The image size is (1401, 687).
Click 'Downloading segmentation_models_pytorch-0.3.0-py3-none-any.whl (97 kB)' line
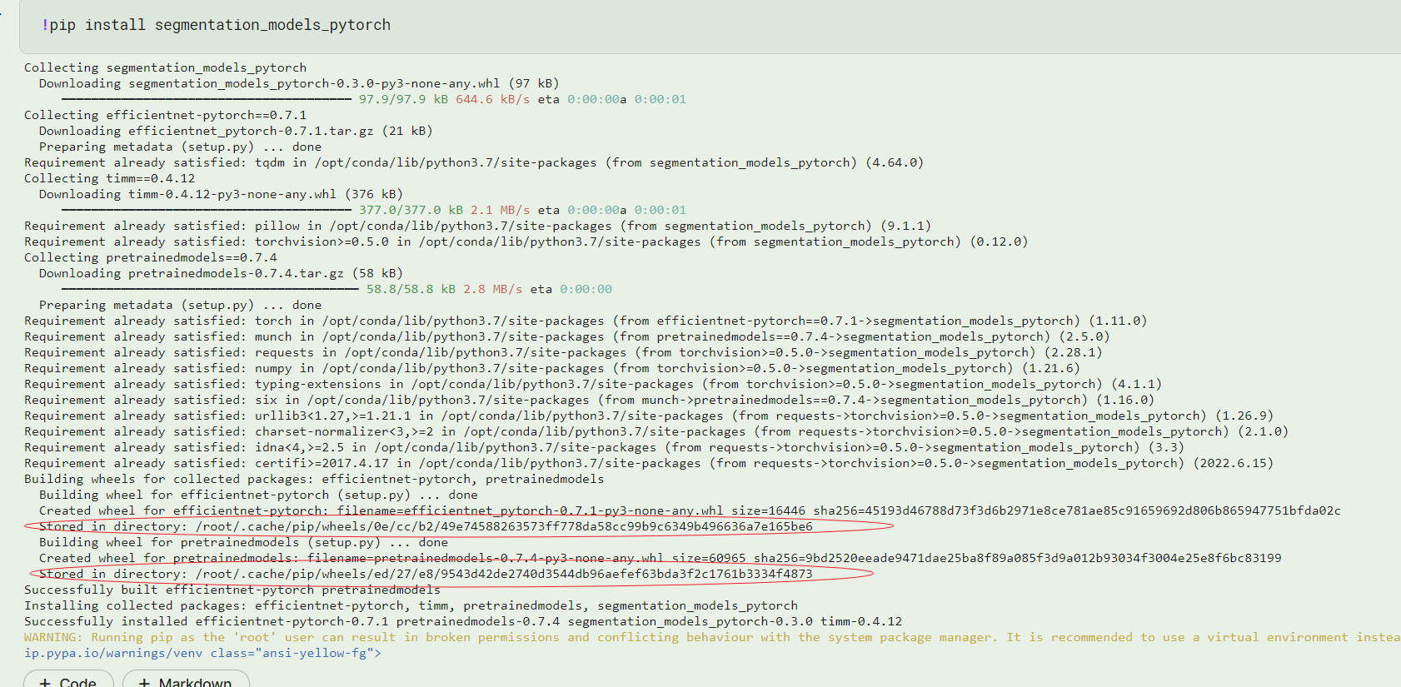(299, 83)
